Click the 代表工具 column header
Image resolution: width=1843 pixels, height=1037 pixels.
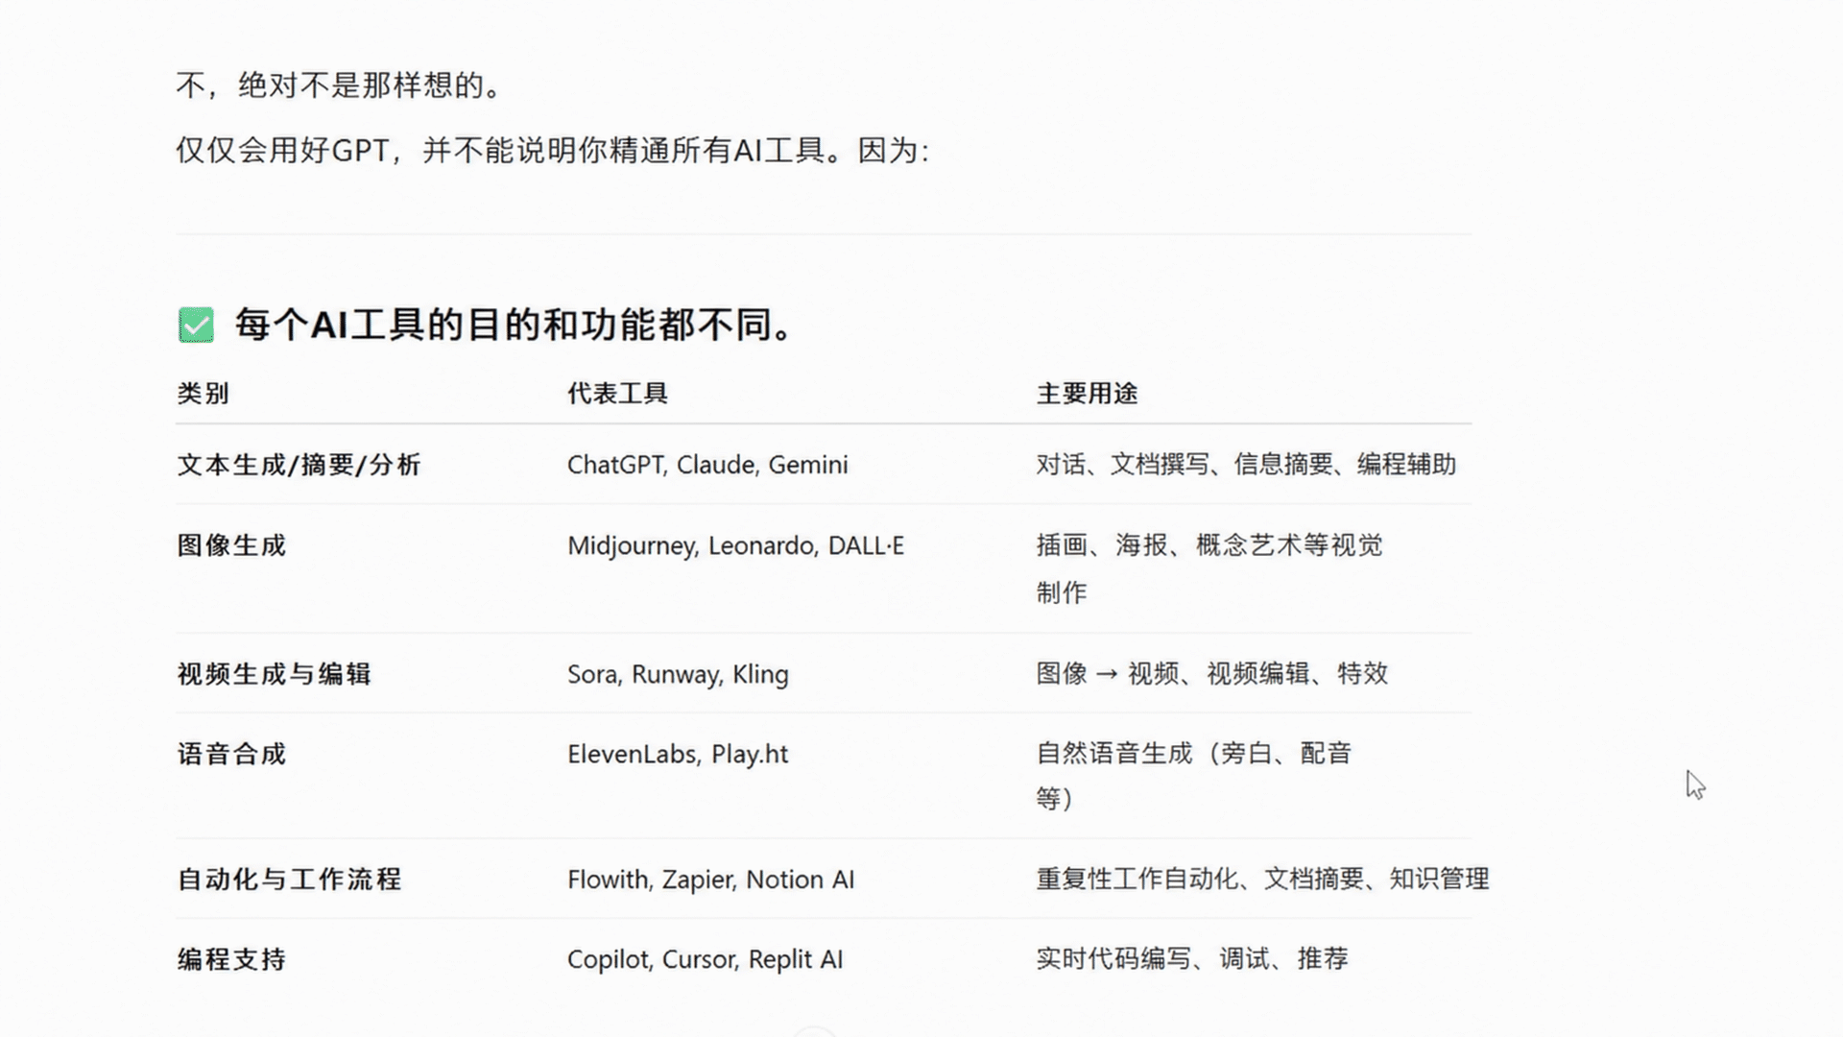tap(617, 393)
